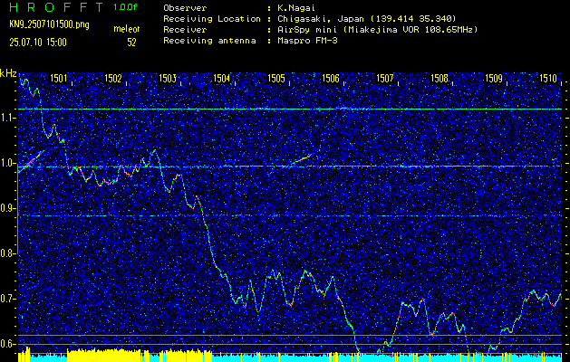570x362 pixels.
Task: Click the 0.6 frequency axis label
Action: [x=8, y=344]
